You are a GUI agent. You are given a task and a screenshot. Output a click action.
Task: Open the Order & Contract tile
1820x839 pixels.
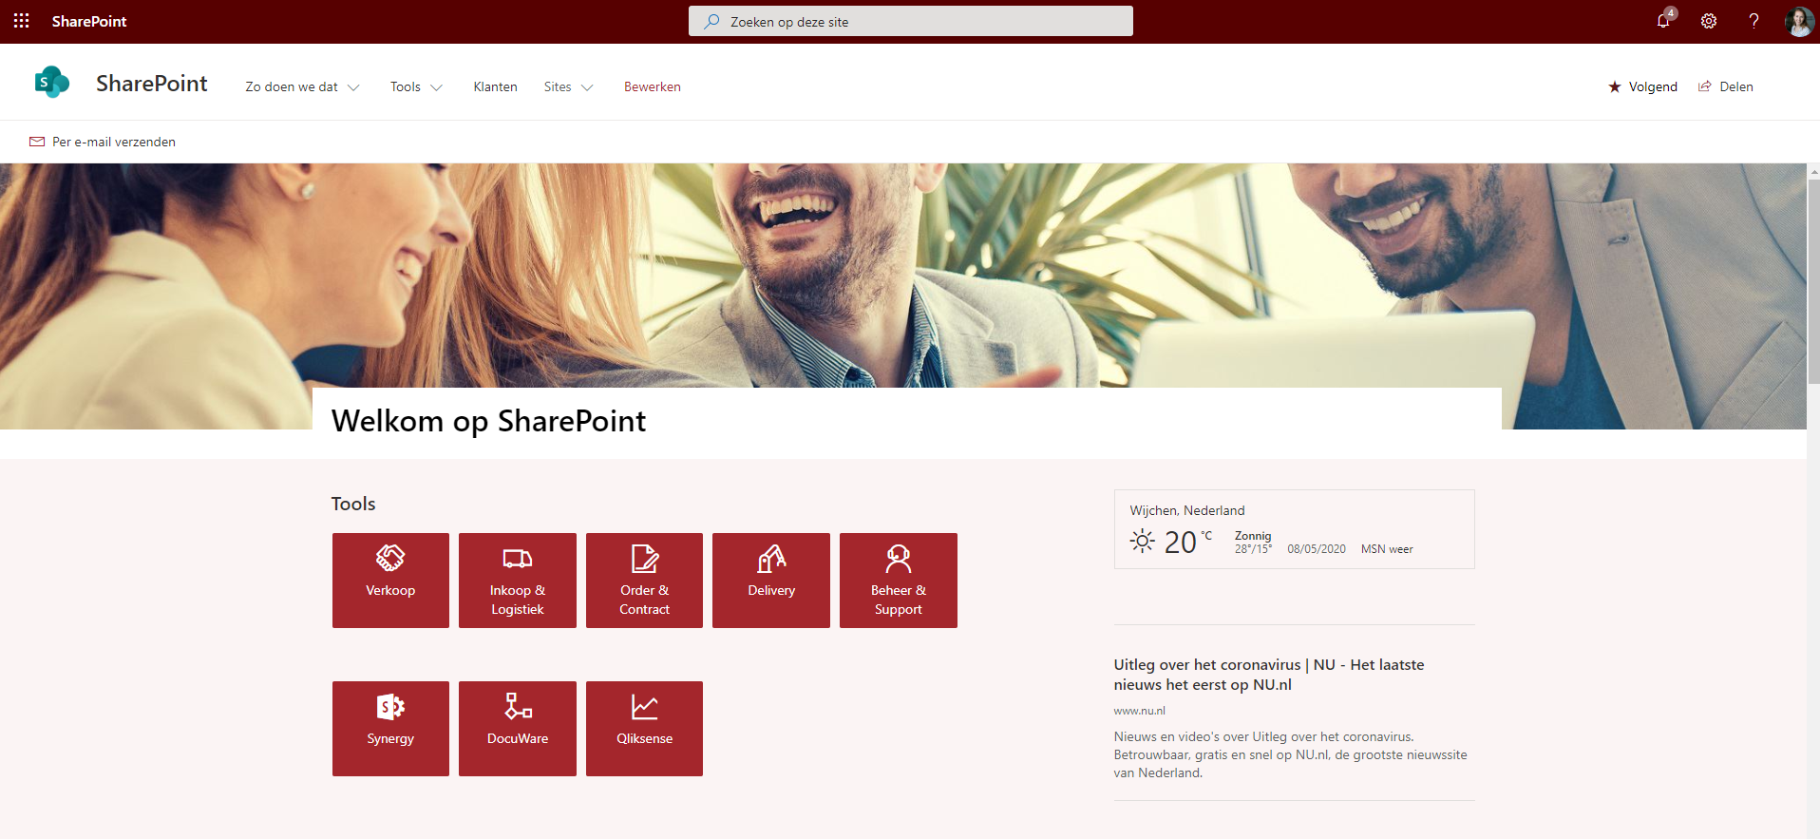tap(644, 580)
